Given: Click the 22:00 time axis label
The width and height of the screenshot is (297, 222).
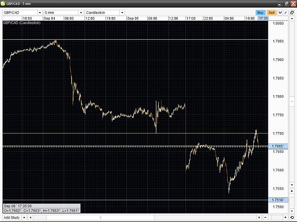Looking at the screenshot, I should [x=208, y=18].
